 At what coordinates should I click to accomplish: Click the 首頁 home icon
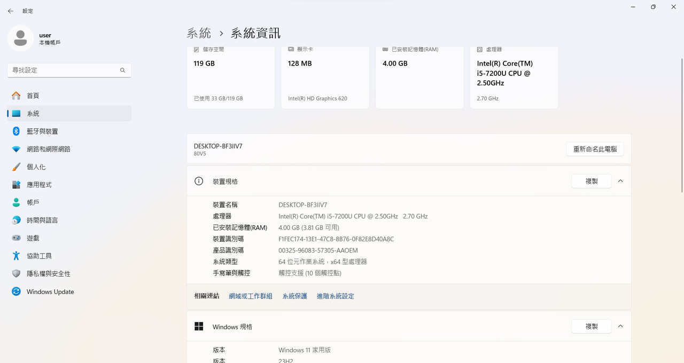click(x=16, y=96)
